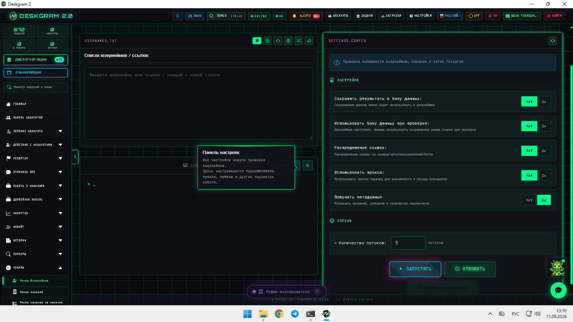573x322 pixels.
Task: Open the Русский language dropdown
Action: pos(450,16)
